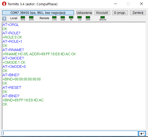Click the Enter arrow send button

(142, 133)
